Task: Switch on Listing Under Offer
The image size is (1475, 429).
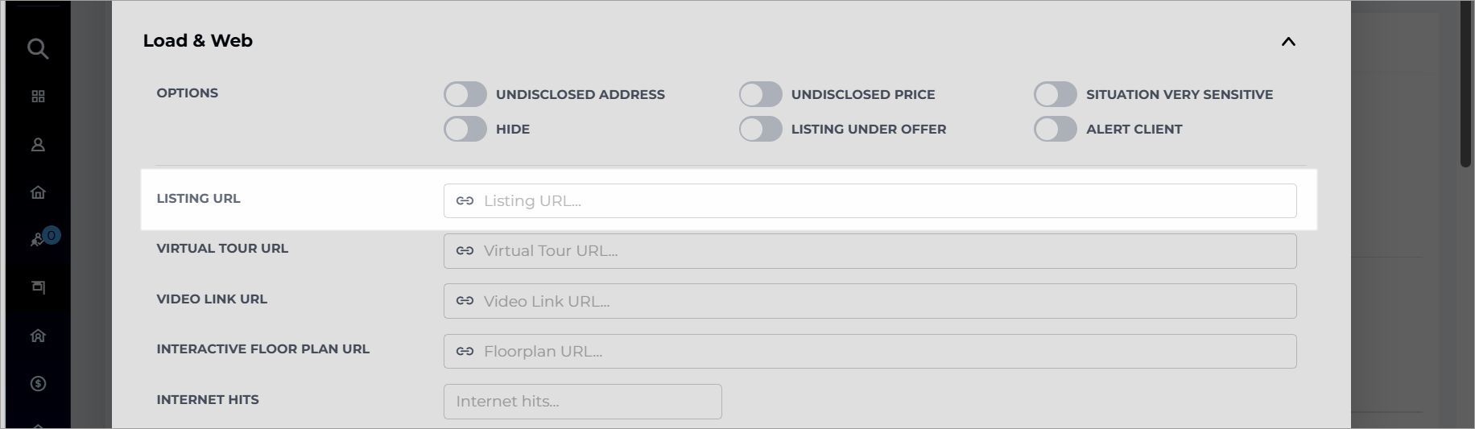Action: pyautogui.click(x=761, y=129)
